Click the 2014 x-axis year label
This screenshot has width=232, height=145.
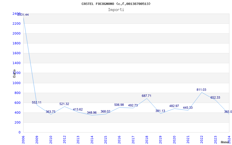pos(92,140)
